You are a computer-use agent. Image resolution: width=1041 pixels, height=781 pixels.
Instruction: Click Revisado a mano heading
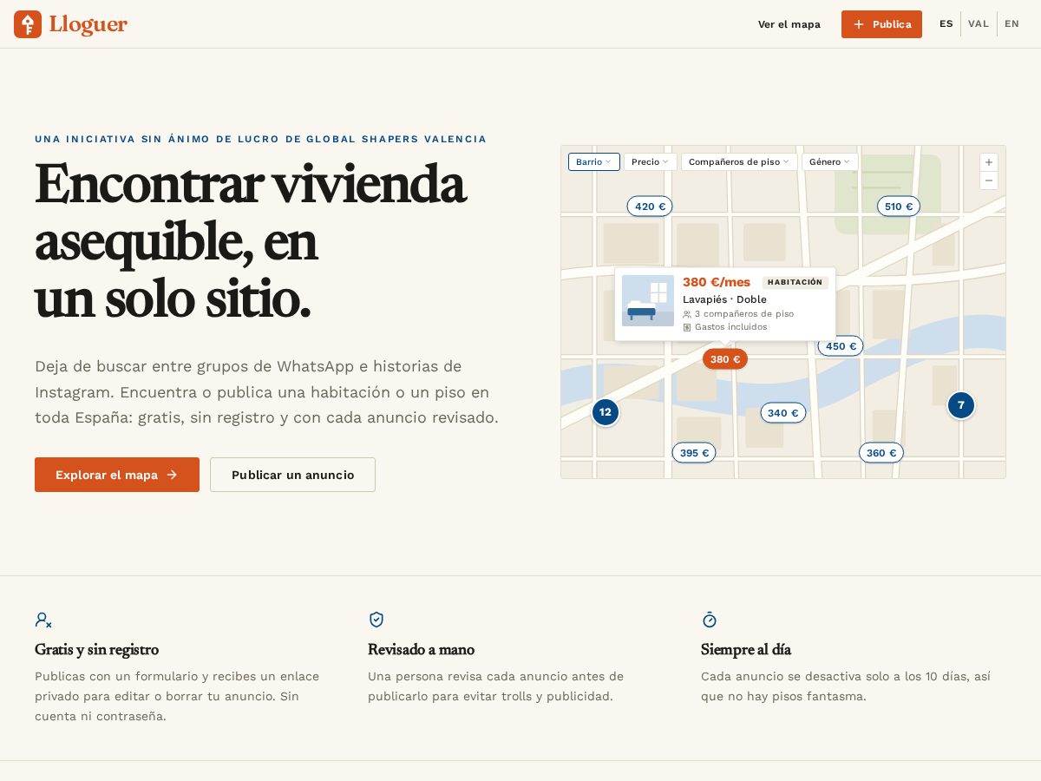(x=421, y=649)
